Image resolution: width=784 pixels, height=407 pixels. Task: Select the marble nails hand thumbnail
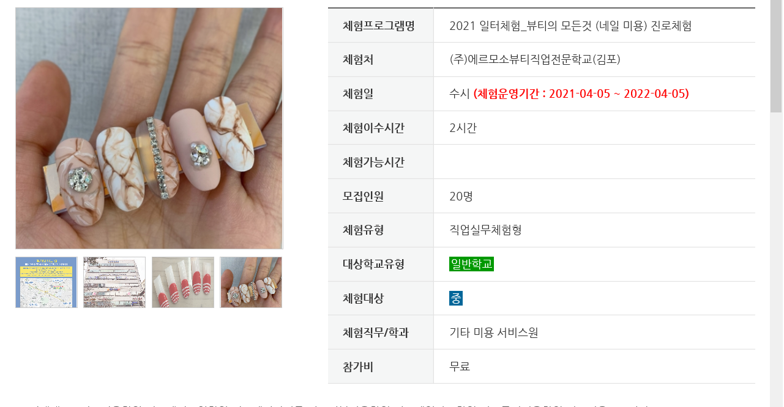coord(251,282)
